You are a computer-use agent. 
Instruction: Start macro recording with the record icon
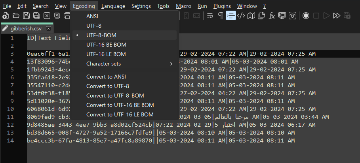tap(306, 16)
